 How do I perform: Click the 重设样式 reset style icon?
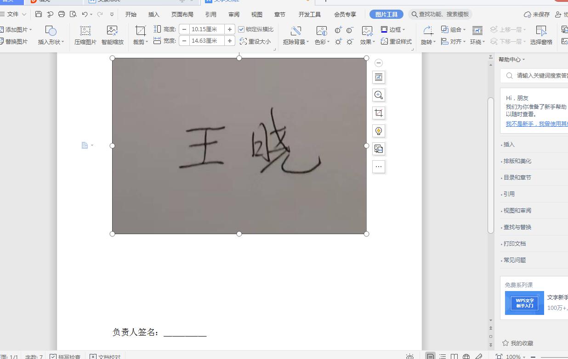click(x=397, y=41)
